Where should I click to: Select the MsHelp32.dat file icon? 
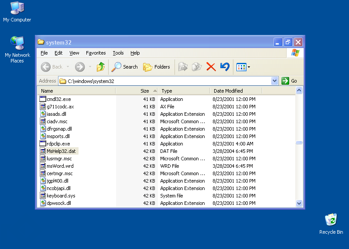point(42,151)
